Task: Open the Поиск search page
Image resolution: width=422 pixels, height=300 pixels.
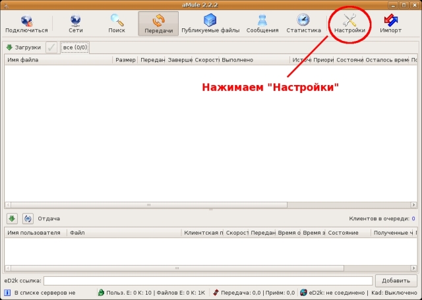Action: 117,23
